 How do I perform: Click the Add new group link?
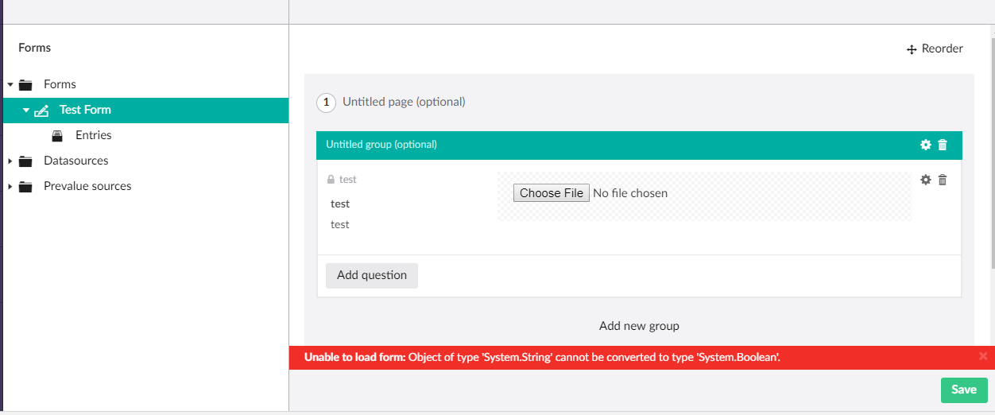639,326
